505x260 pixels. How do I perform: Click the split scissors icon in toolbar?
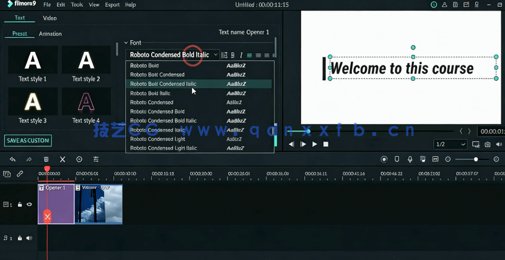coord(63,159)
